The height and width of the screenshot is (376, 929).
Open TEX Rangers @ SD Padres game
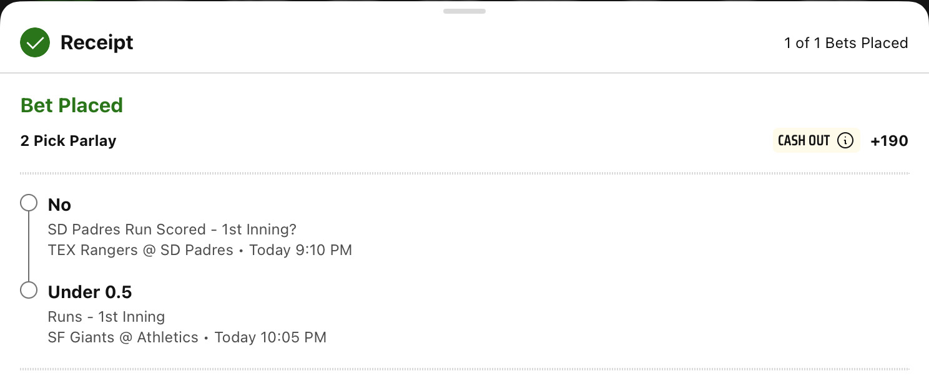tap(140, 250)
